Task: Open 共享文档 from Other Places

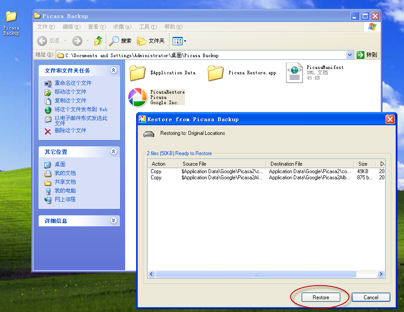Action: [65, 182]
